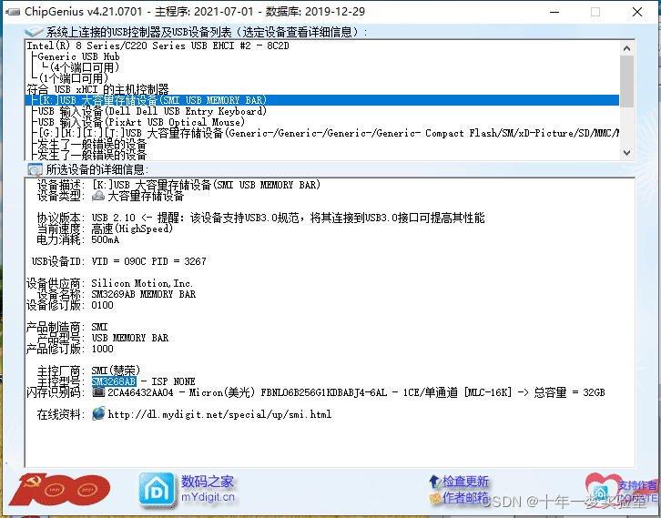Click the check-update arrow icon

(434, 481)
